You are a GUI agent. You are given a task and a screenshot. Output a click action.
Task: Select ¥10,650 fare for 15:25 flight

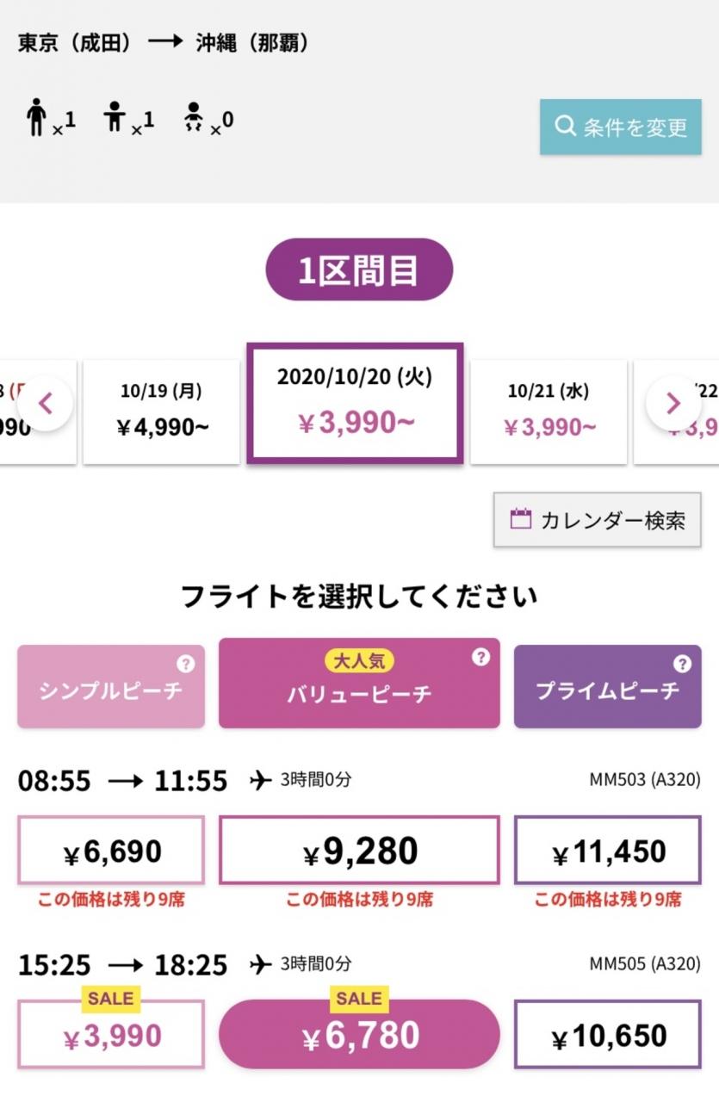(x=607, y=1036)
